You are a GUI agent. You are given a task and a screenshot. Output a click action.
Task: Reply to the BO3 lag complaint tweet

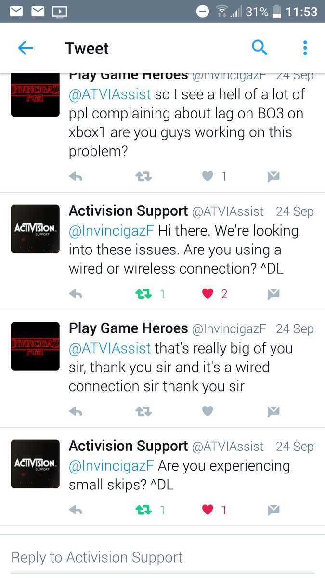pos(76,177)
